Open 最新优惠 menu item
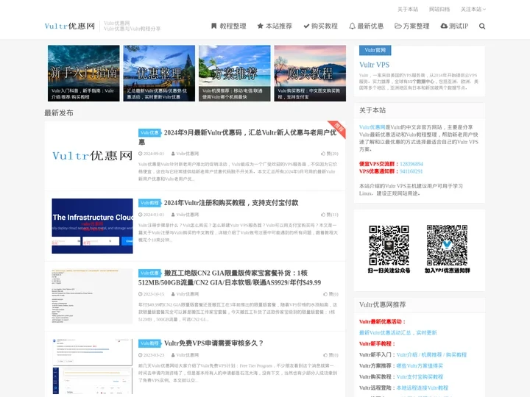This screenshot has height=397, width=530. 367,26
